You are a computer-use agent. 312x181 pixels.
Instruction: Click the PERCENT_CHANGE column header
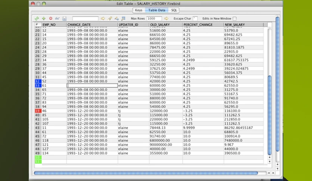(203, 25)
